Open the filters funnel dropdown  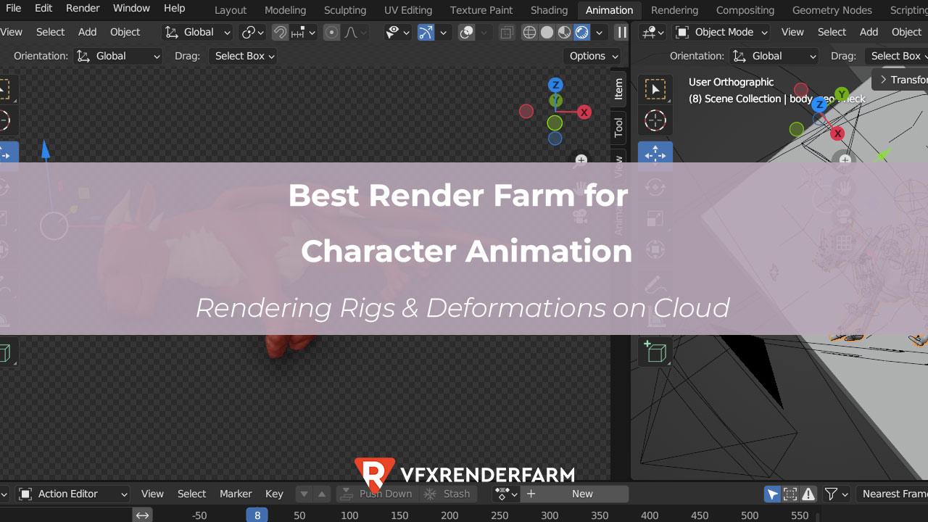[837, 494]
